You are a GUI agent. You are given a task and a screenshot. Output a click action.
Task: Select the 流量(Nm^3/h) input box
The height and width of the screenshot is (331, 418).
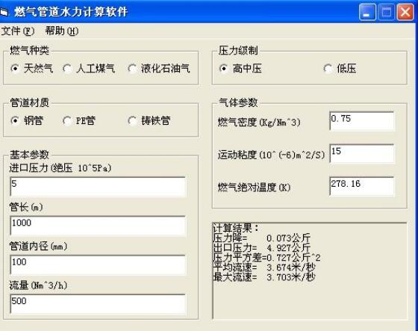click(98, 304)
